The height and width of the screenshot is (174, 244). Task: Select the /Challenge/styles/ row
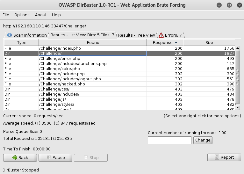coord(119,105)
